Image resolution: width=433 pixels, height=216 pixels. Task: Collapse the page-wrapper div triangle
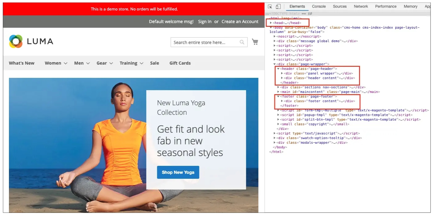275,64
